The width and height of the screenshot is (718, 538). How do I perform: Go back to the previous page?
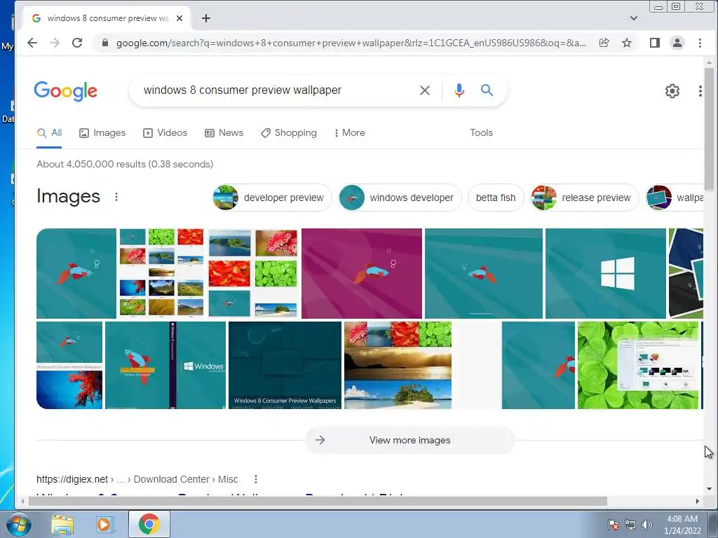(32, 43)
